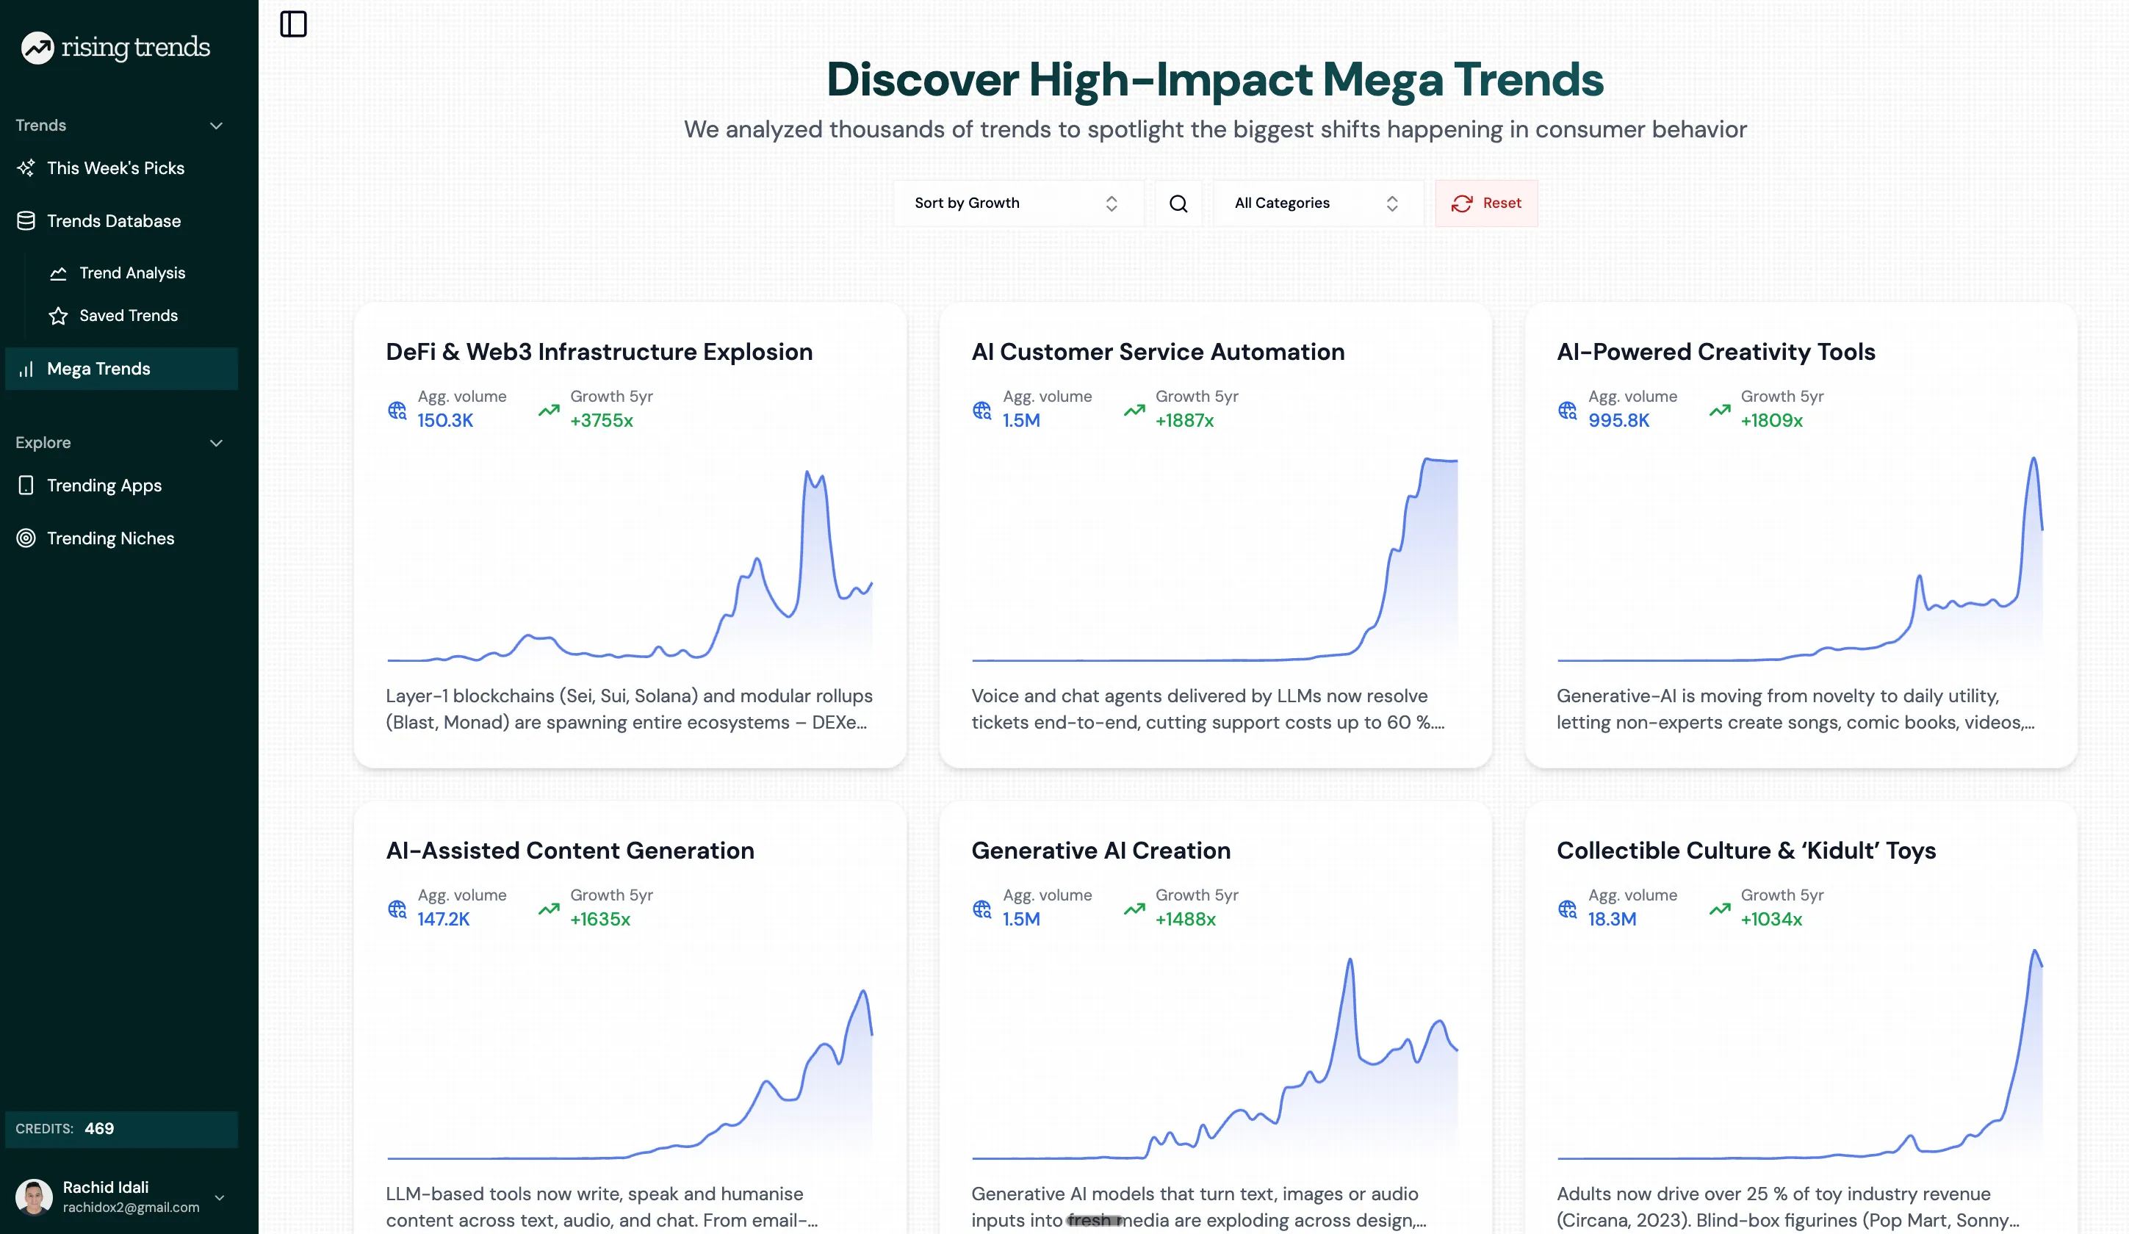2129x1234 pixels.
Task: Open the Sort by Growth dropdown
Action: [x=1017, y=203]
